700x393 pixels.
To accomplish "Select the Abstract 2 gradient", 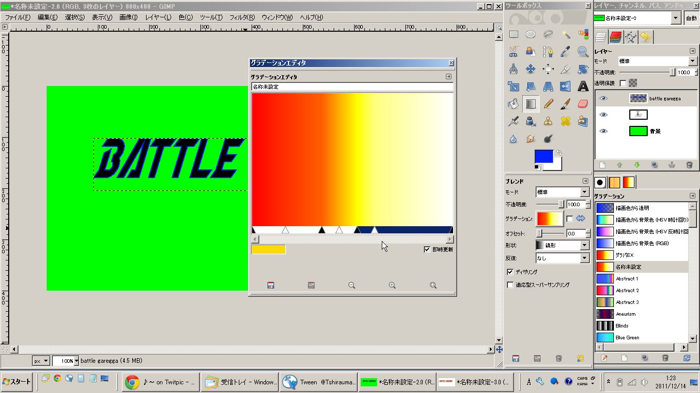I will point(642,290).
